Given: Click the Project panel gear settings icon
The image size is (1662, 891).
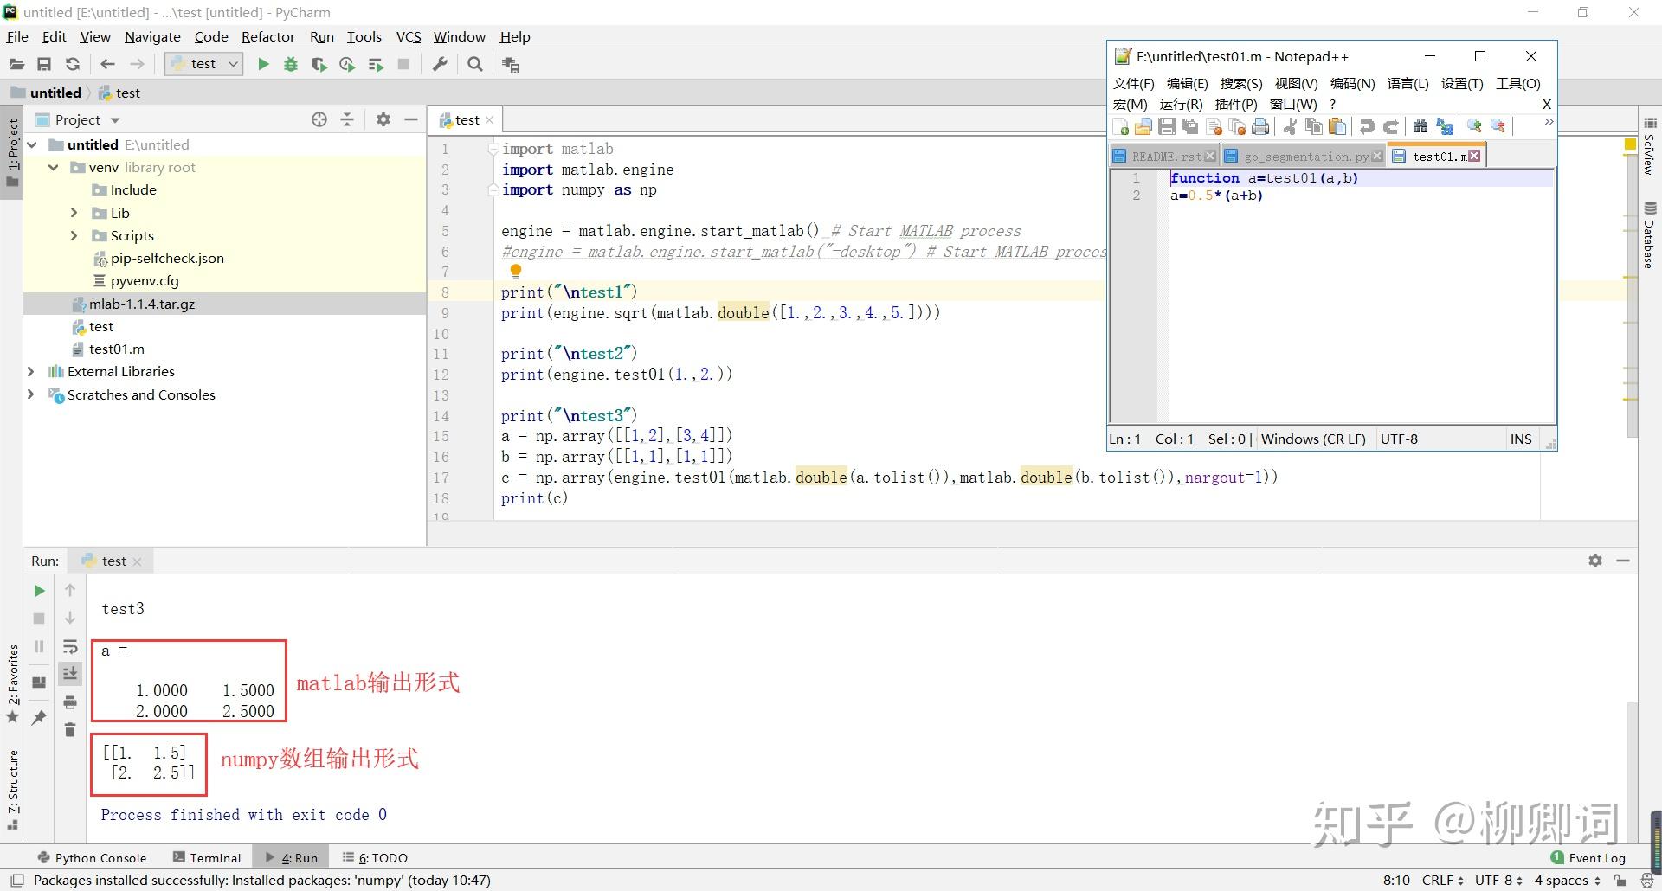Looking at the screenshot, I should [383, 119].
